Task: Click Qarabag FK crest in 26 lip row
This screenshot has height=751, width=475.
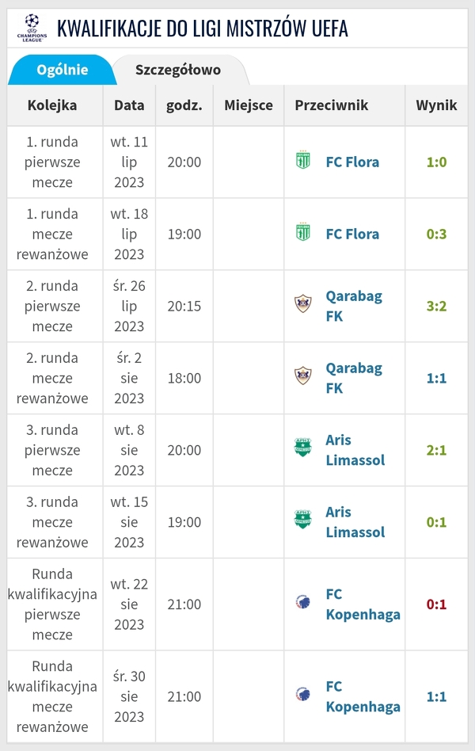Action: pos(303,306)
